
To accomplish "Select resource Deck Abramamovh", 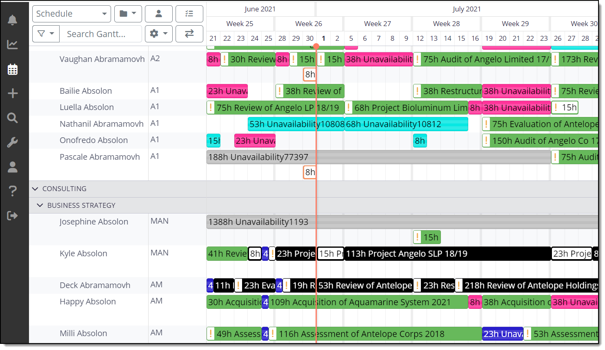I will coord(95,285).
